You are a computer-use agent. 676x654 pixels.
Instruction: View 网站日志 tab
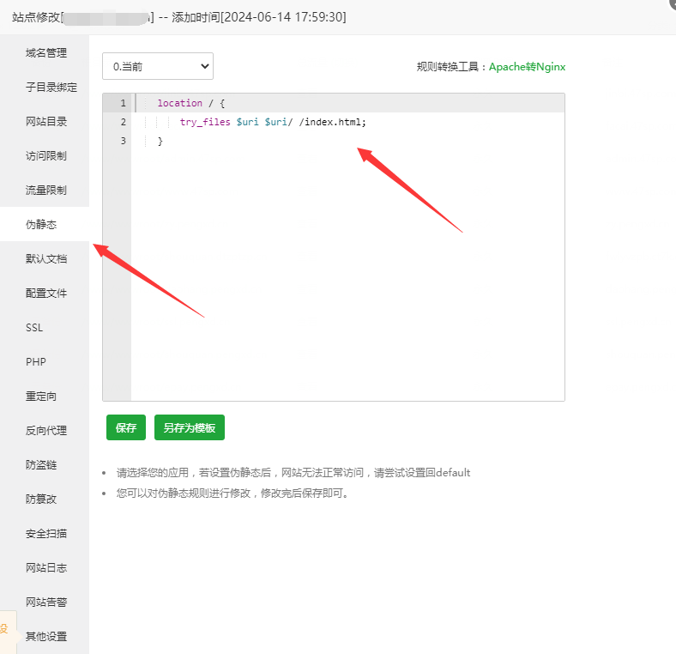coord(45,568)
